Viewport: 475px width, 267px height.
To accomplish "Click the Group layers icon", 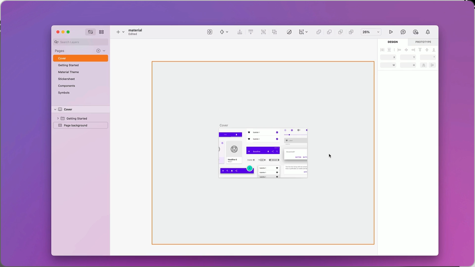I will click(x=263, y=32).
